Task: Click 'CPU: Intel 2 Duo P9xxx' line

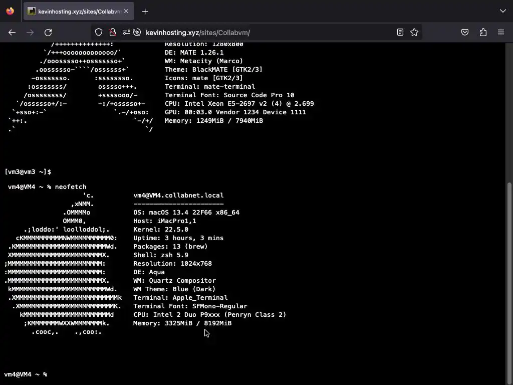Action: (210, 315)
